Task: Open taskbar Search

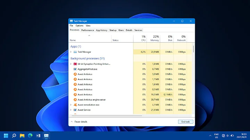Action: [14, 135]
